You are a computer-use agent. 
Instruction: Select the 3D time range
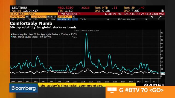coord(18,19)
